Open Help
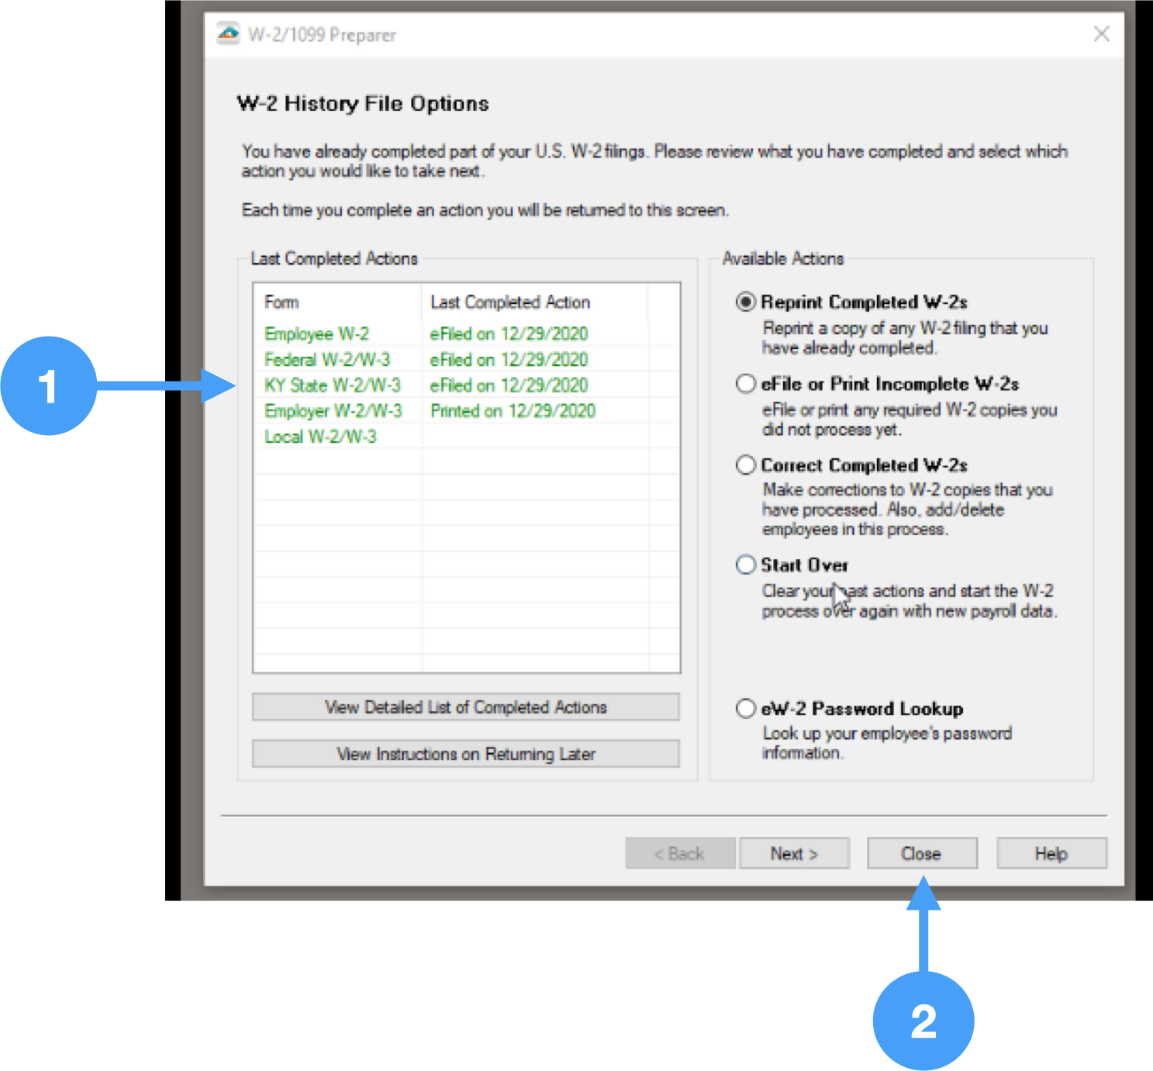 1051,853
